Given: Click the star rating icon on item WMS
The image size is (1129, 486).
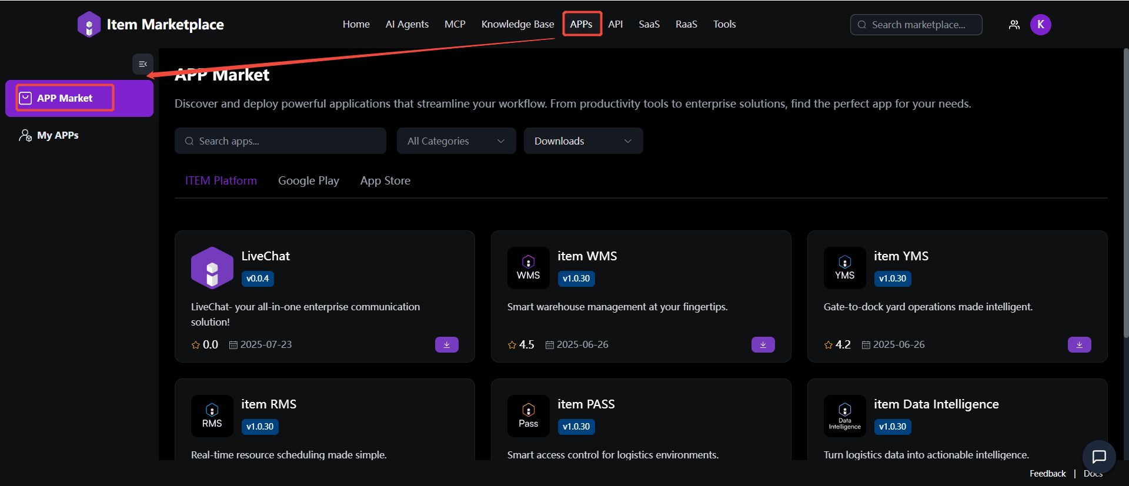Looking at the screenshot, I should tap(512, 345).
